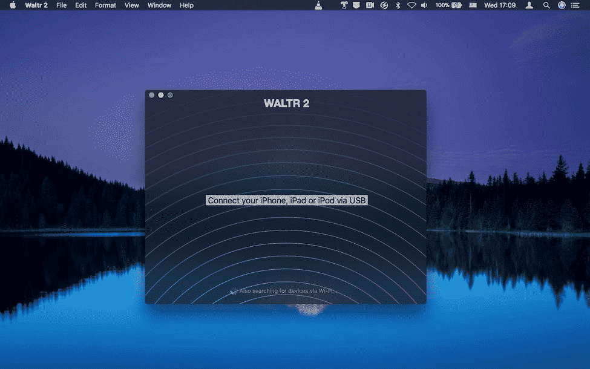Click the Wed 17:09 clock
Screen dimensions: 590x369
pyautogui.click(x=500, y=5)
